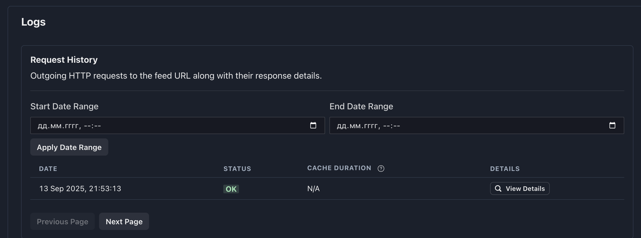The height and width of the screenshot is (238, 641).
Task: Click the magnifier icon in View Details
Action: click(498, 188)
